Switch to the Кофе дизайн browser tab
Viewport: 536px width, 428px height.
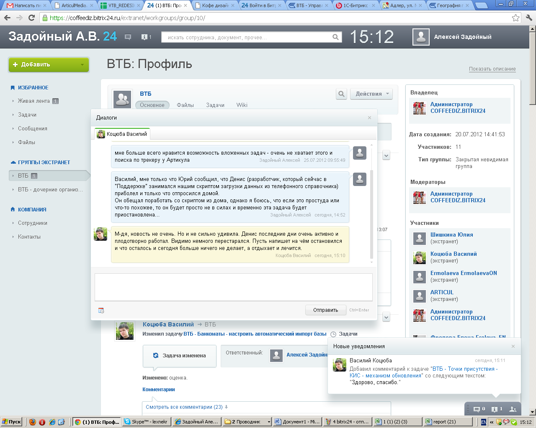click(x=215, y=5)
